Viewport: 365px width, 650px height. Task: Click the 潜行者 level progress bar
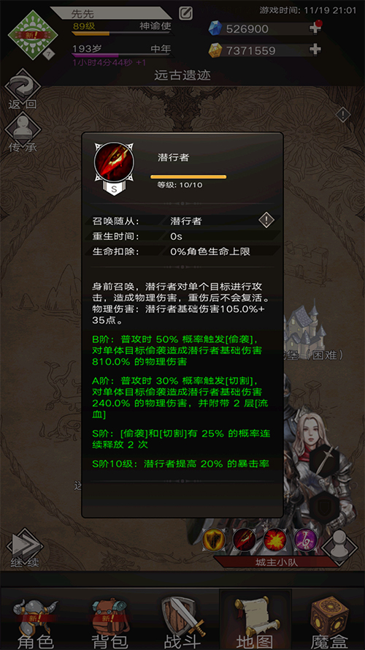[188, 177]
